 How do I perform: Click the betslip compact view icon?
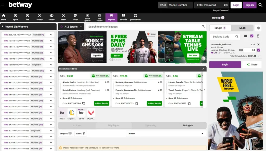(x=245, y=36)
